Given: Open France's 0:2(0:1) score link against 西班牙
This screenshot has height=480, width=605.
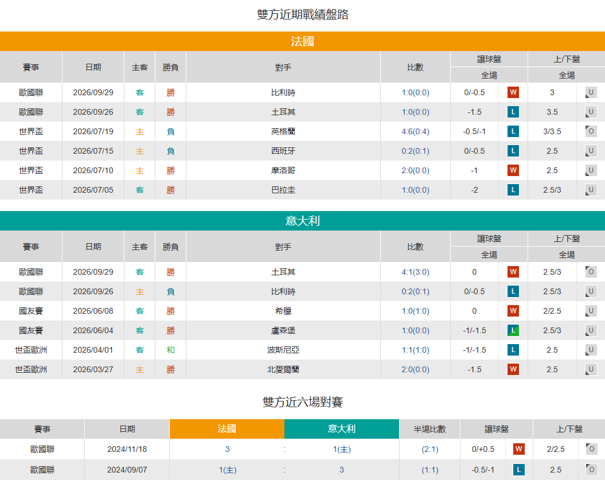Looking at the screenshot, I should [x=415, y=151].
